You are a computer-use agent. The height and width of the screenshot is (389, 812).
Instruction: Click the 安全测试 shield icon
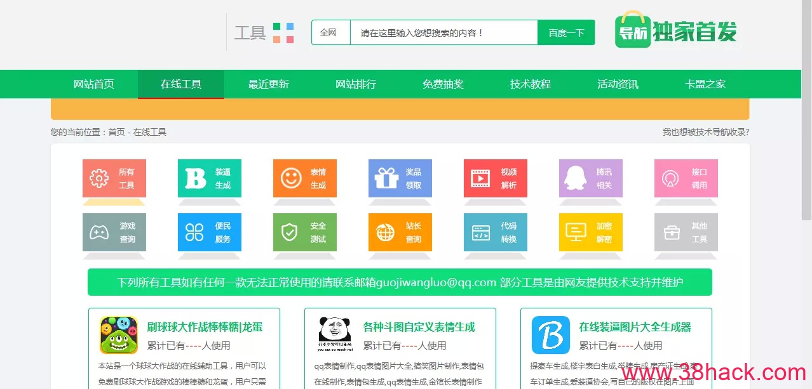pyautogui.click(x=305, y=232)
